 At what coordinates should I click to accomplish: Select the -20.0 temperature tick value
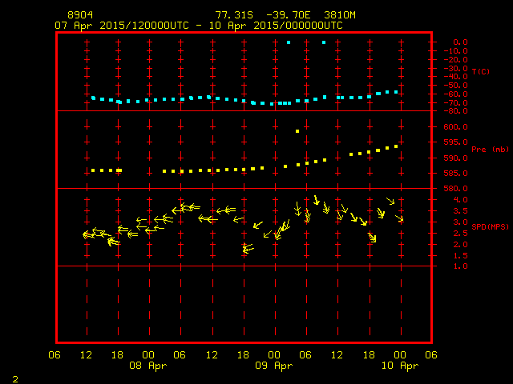[456, 60]
